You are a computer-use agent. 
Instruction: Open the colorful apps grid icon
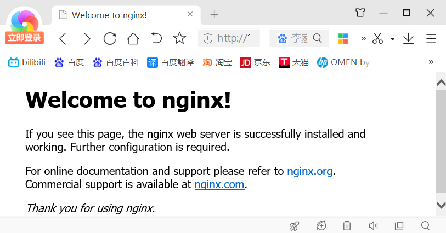[x=343, y=38]
